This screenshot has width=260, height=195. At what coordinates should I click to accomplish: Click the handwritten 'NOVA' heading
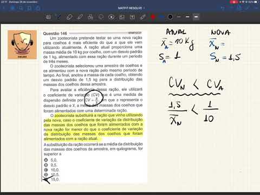point(220,32)
